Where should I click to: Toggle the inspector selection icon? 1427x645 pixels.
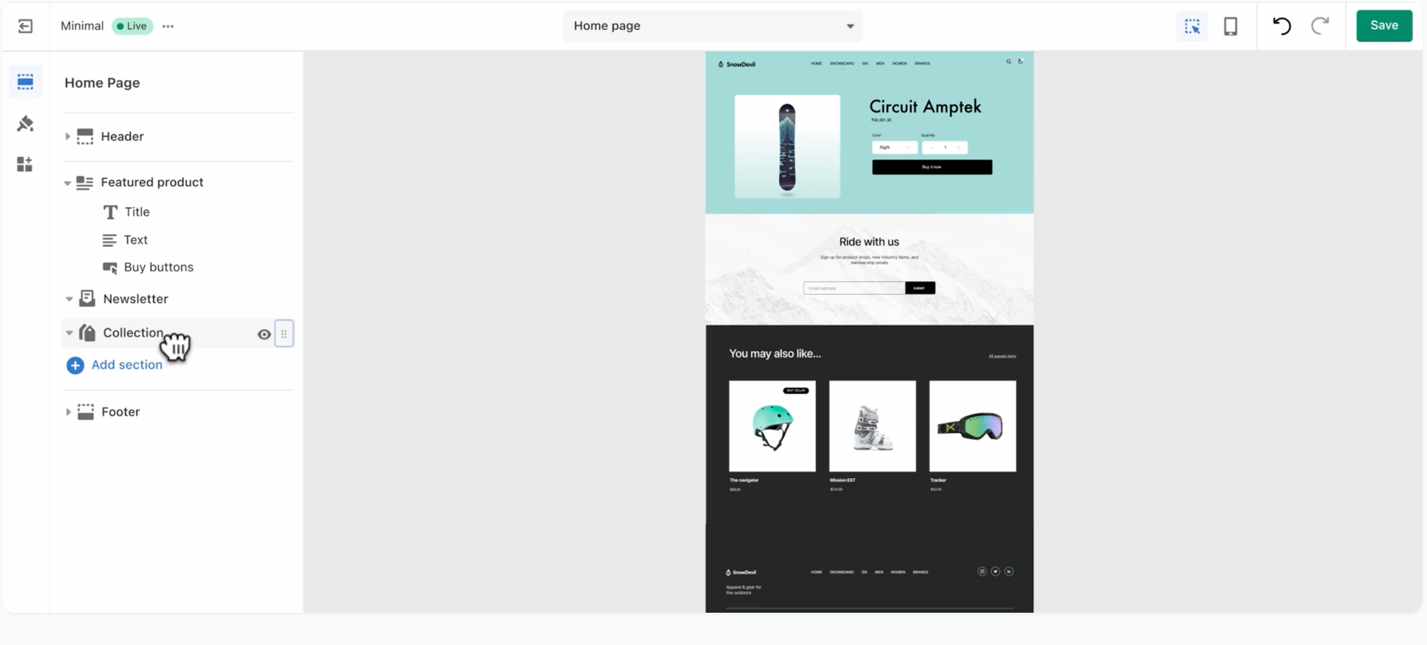[1192, 26]
